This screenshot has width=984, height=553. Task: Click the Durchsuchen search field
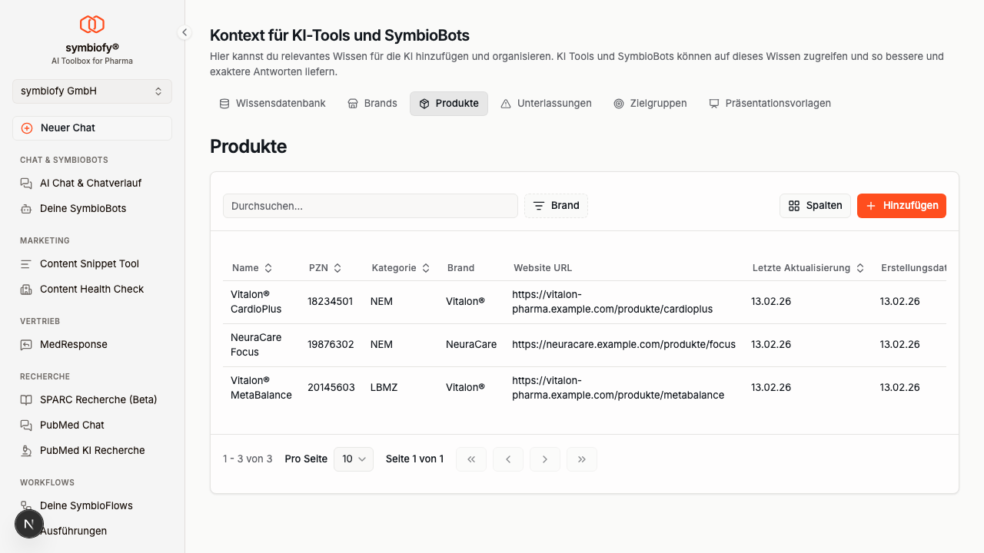click(370, 206)
